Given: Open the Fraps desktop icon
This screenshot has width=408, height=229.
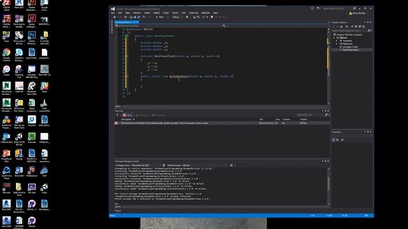Looking at the screenshot, I should pyautogui.click(x=6, y=37).
